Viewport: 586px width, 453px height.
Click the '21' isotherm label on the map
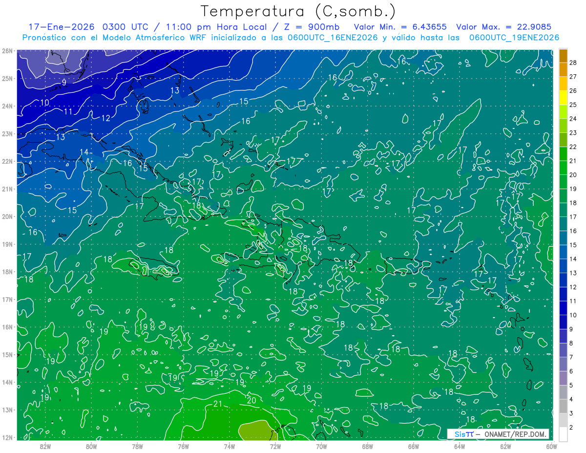click(x=218, y=404)
